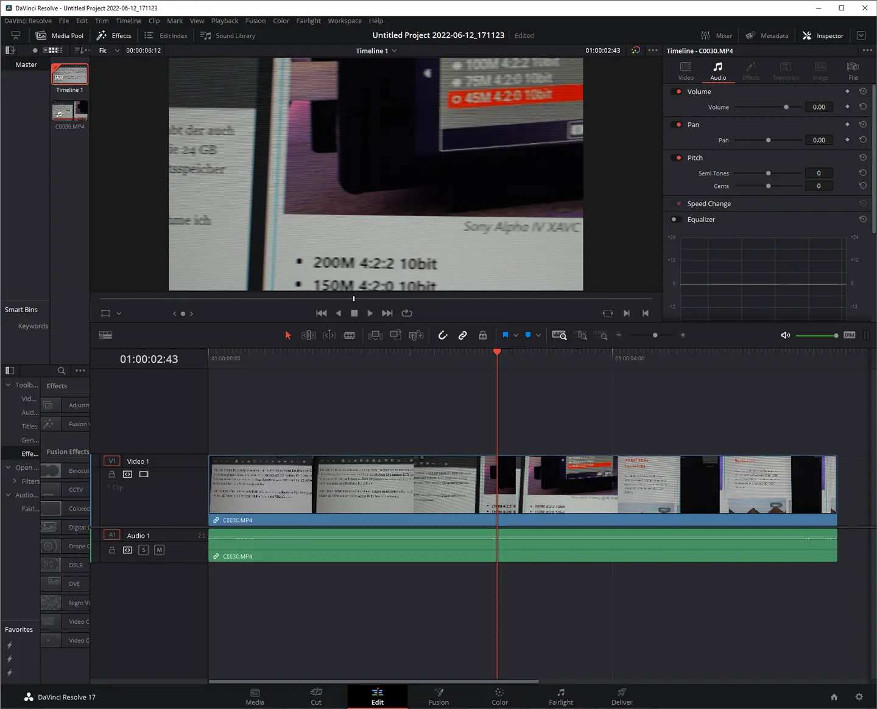
Task: Toggle the Media Pool button
Action: point(60,36)
